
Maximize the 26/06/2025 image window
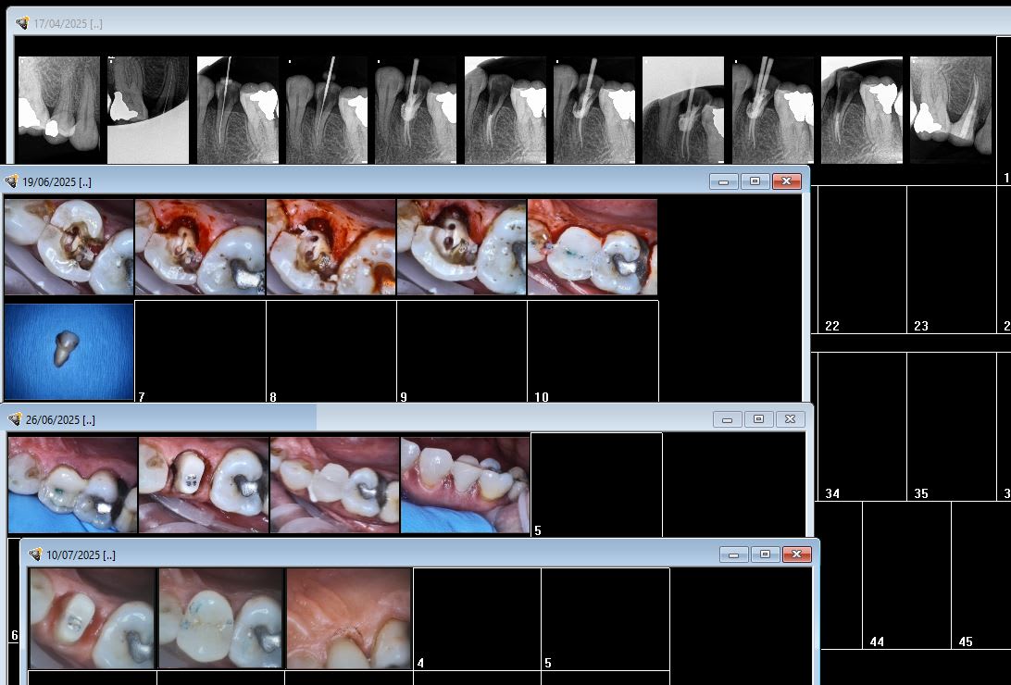758,419
